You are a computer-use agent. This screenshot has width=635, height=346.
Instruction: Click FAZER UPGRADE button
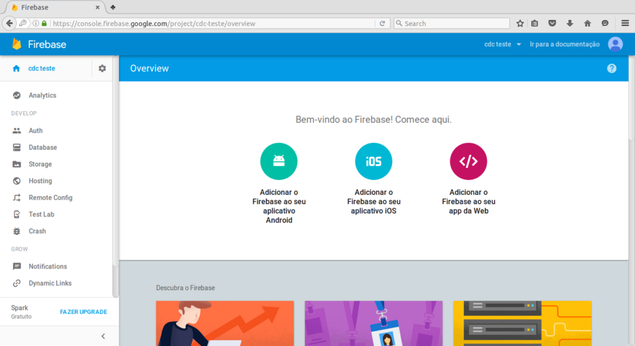(84, 312)
